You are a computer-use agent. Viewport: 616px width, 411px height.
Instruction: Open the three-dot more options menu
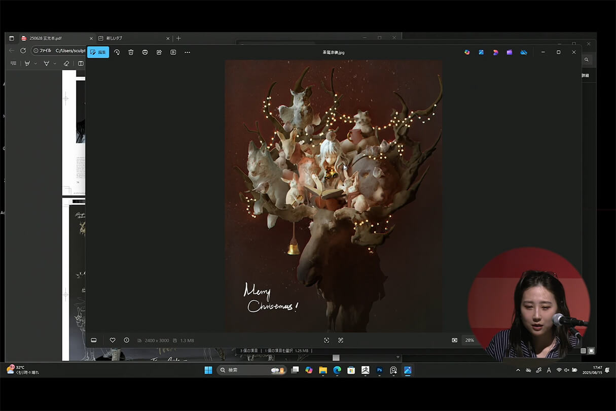click(x=187, y=52)
